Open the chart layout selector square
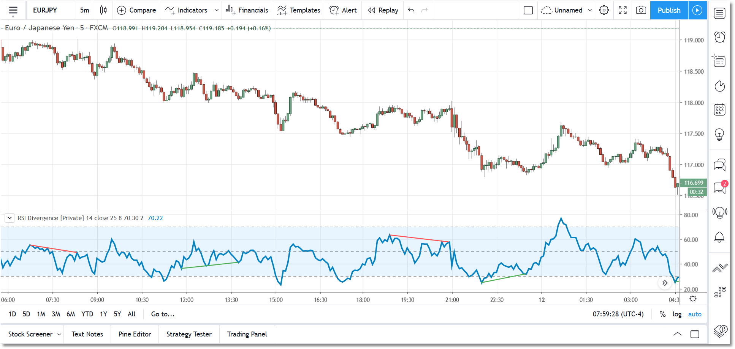Viewport: 735px width, 349px height. click(x=528, y=10)
